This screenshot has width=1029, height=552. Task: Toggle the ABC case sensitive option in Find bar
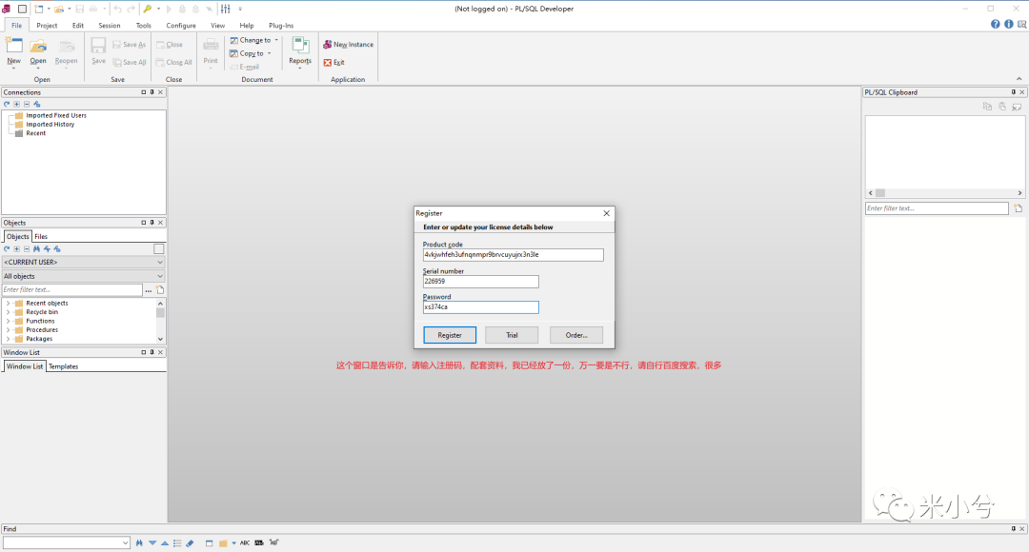pyautogui.click(x=245, y=542)
